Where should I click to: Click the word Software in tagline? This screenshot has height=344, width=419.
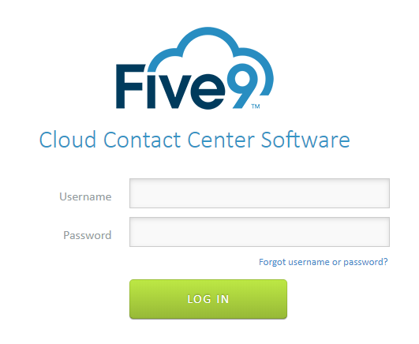point(305,140)
